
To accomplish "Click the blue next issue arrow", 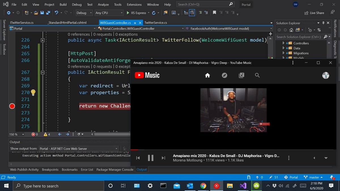I will [67, 134].
